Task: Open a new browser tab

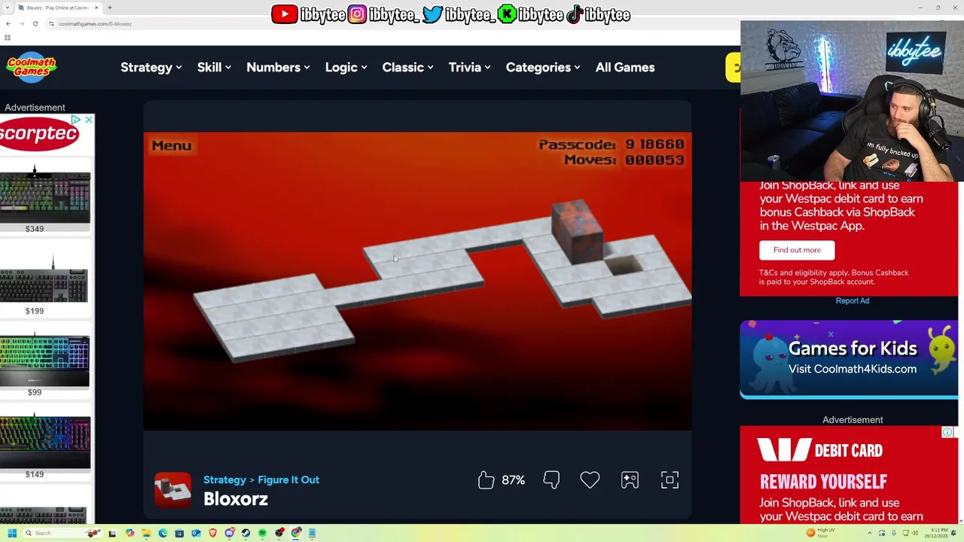Action: (110, 8)
